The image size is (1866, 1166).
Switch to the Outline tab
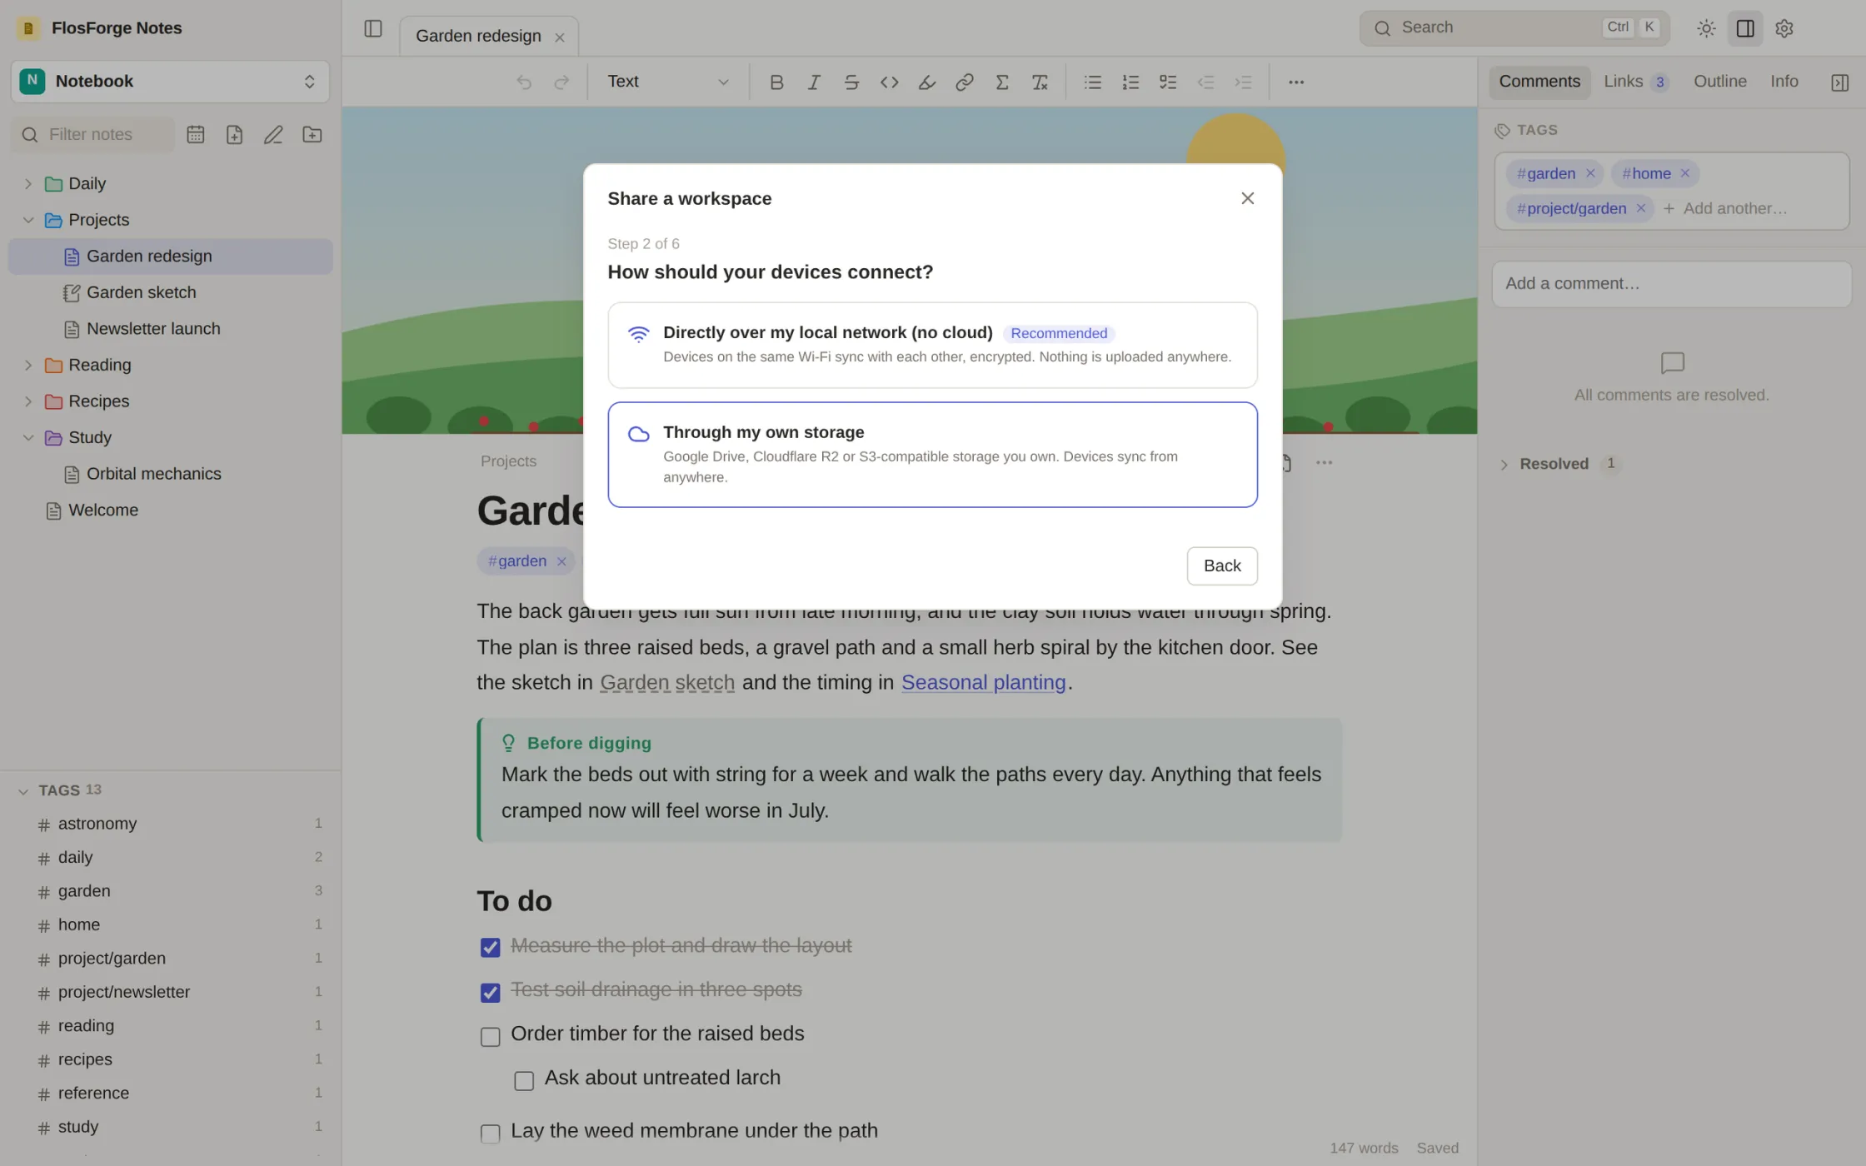[x=1719, y=82]
